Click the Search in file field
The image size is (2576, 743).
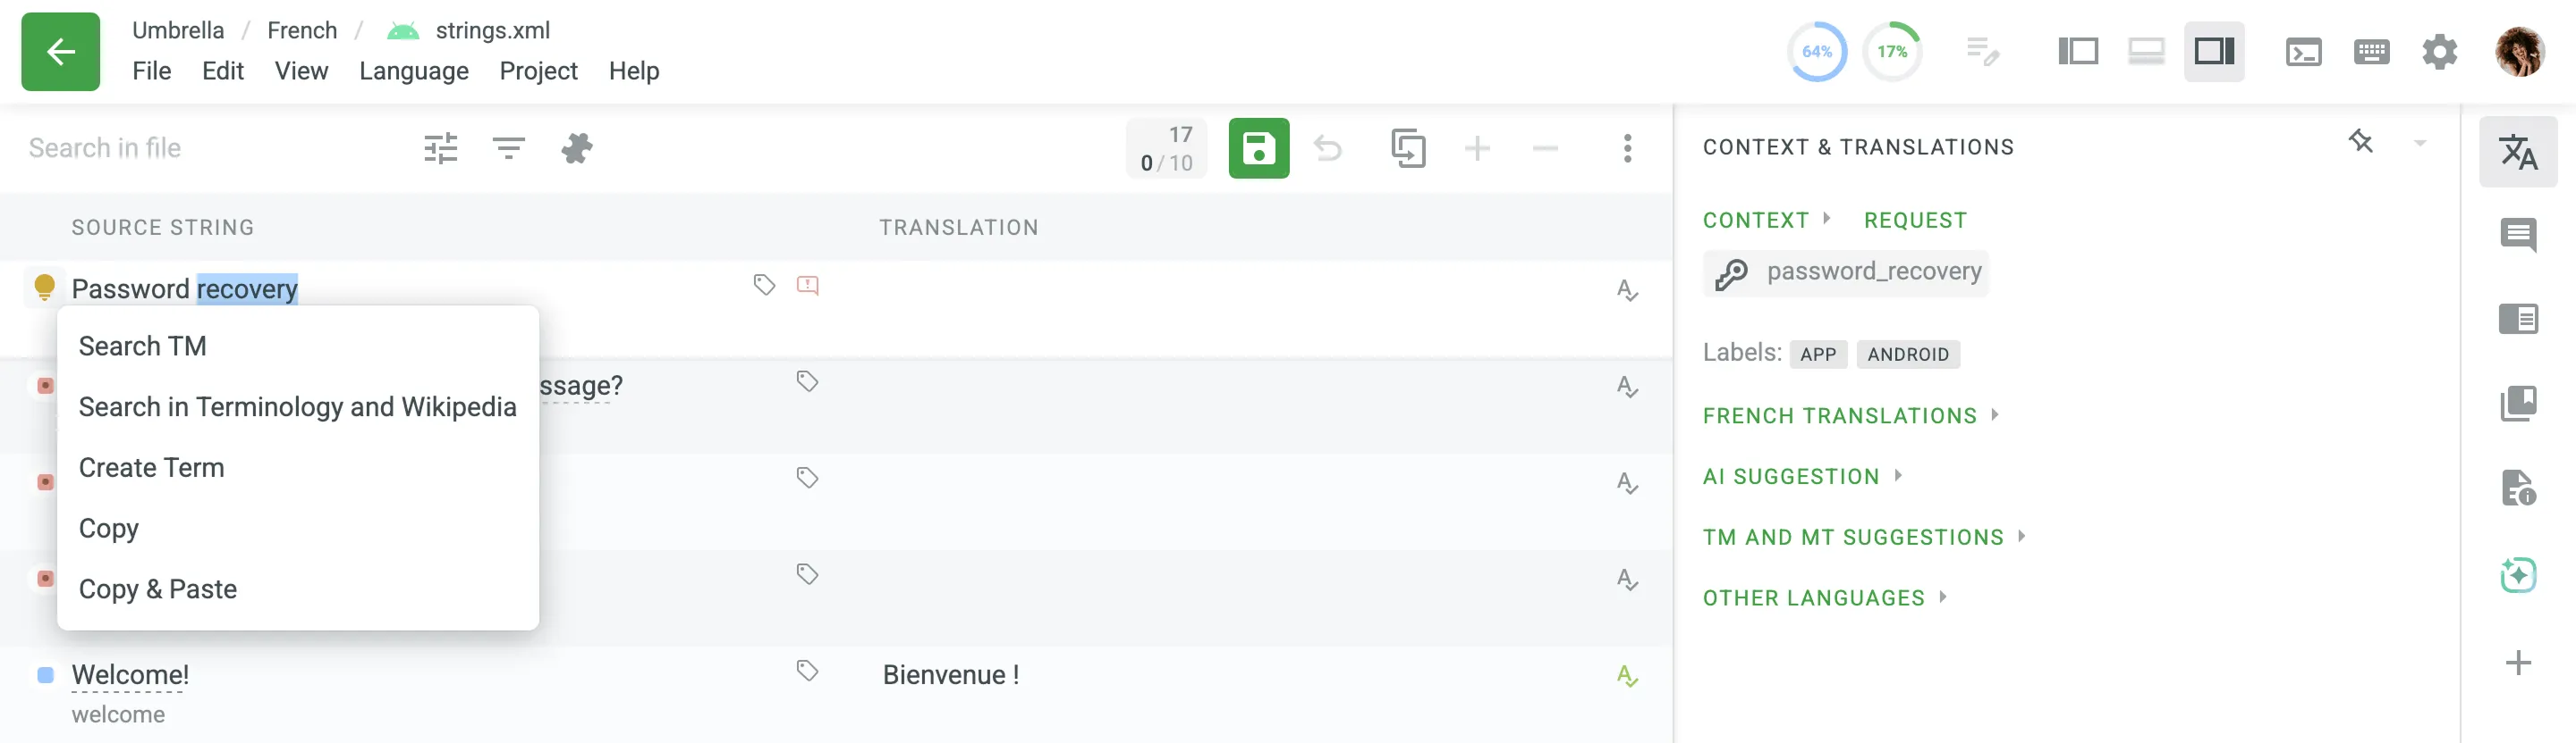(200, 149)
